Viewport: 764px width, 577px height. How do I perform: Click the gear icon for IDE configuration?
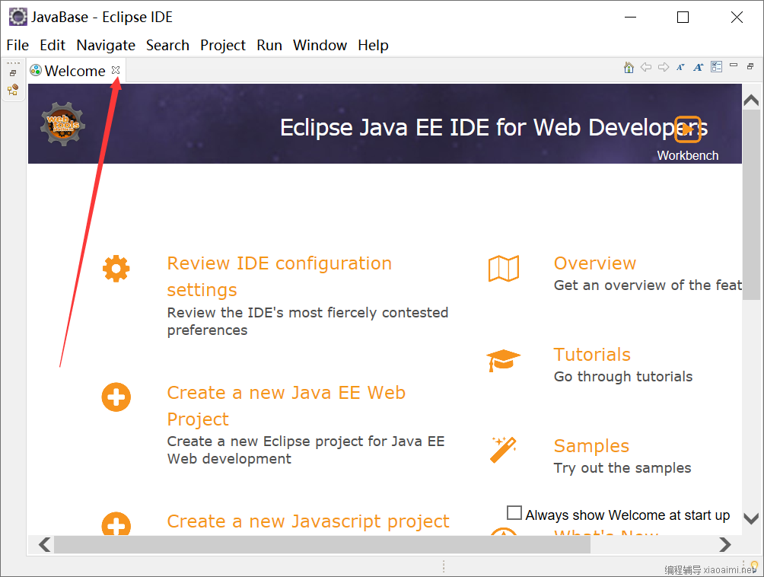[116, 268]
